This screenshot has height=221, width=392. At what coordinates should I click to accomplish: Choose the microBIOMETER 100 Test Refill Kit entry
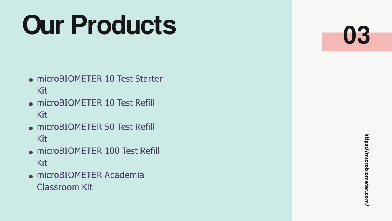click(x=98, y=157)
